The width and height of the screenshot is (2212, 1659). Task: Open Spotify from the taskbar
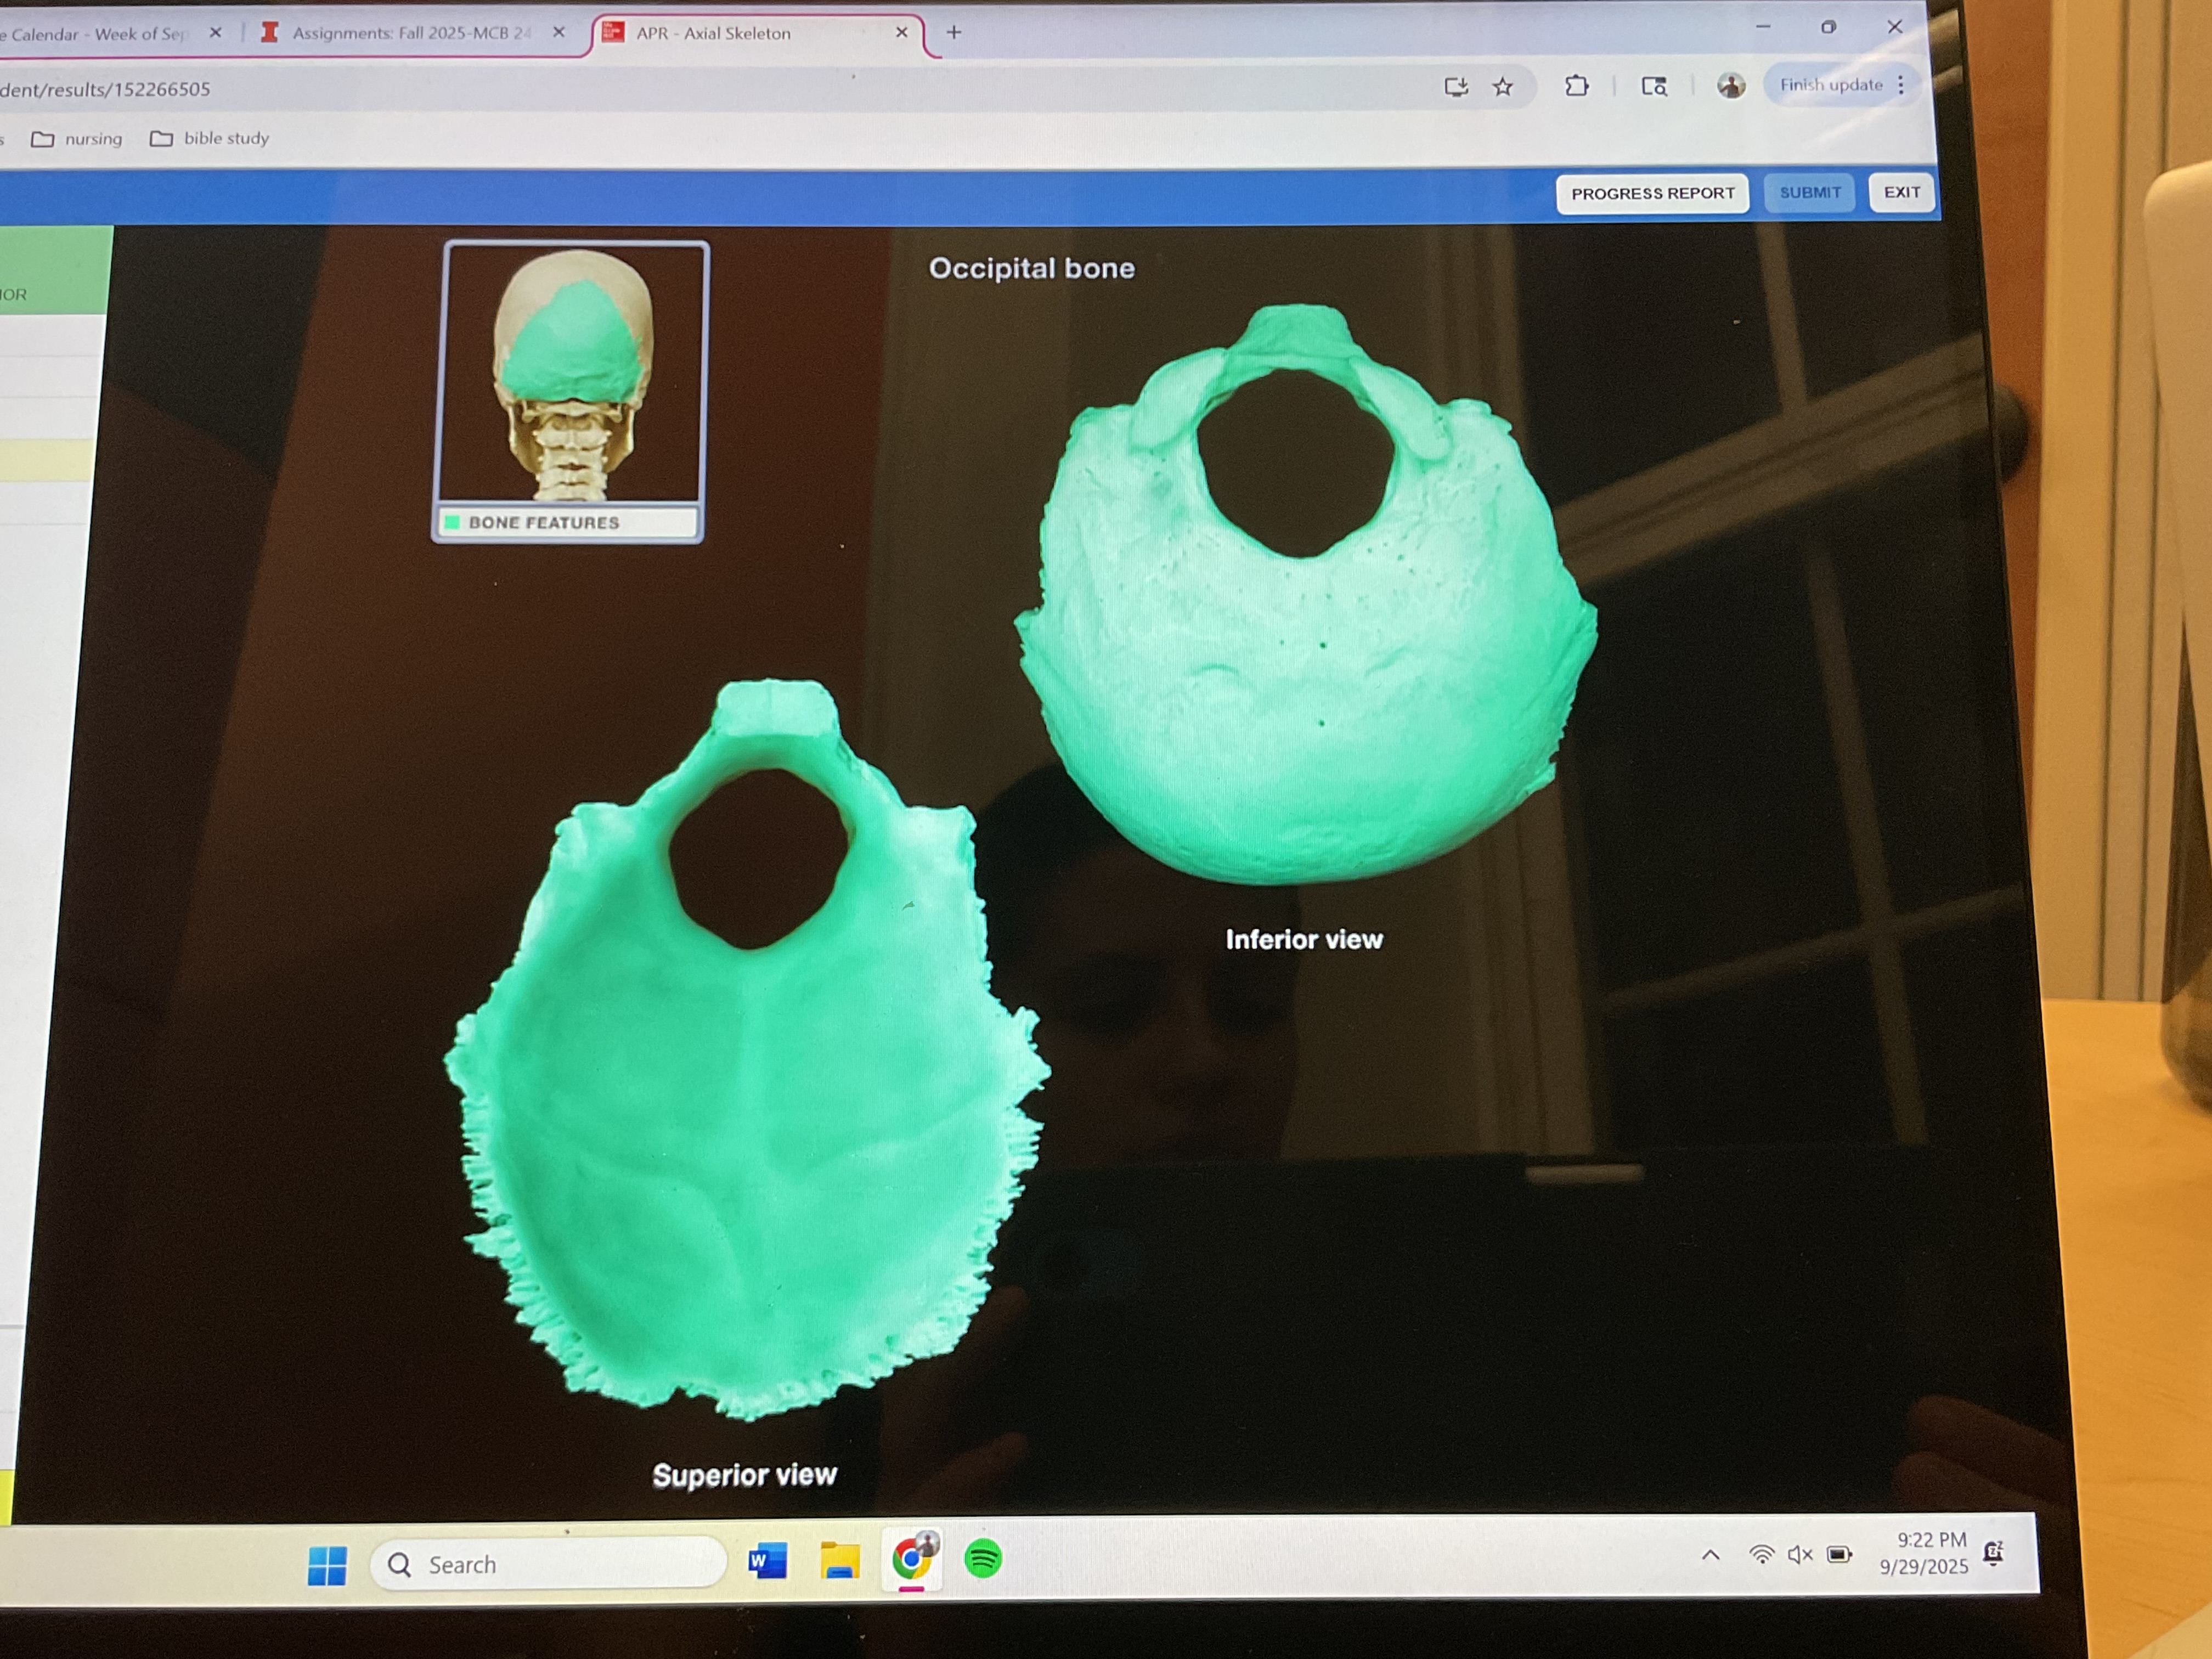pos(982,1558)
